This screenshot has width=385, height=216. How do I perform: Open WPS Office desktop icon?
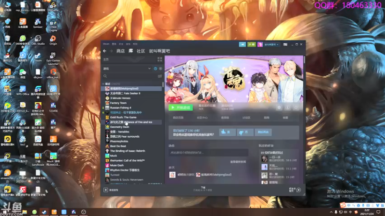pos(23,90)
